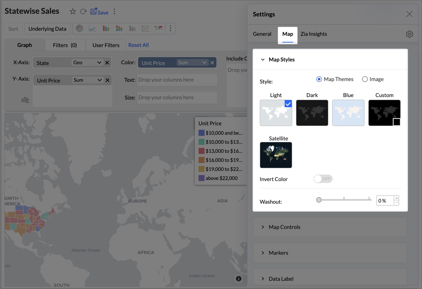Screen dimensions: 422x289
Task: Select the pie chart type icon
Action: [79, 28]
